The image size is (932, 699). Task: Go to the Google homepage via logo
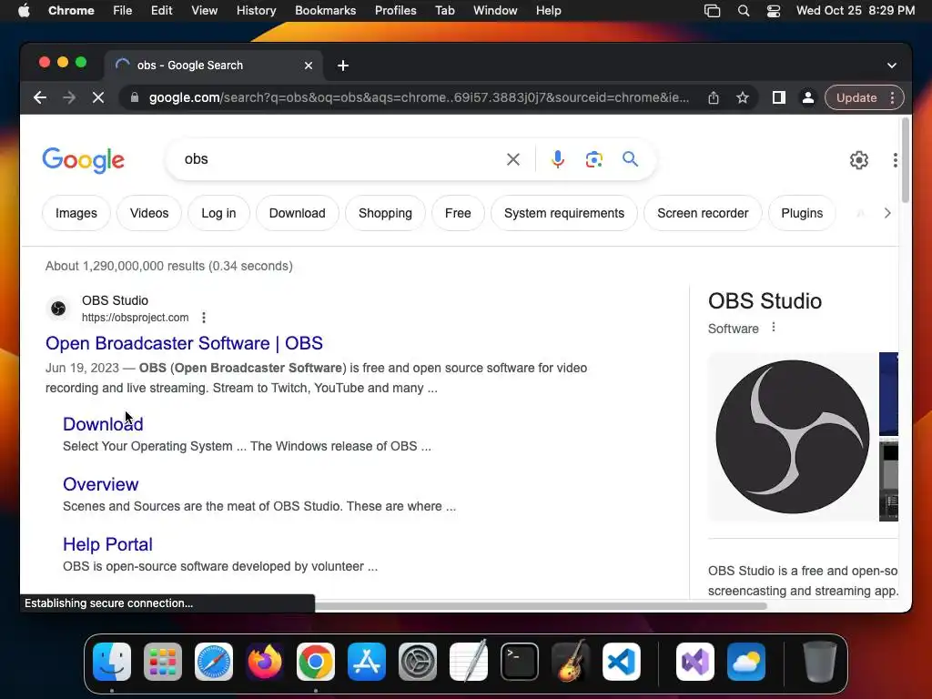click(x=83, y=160)
